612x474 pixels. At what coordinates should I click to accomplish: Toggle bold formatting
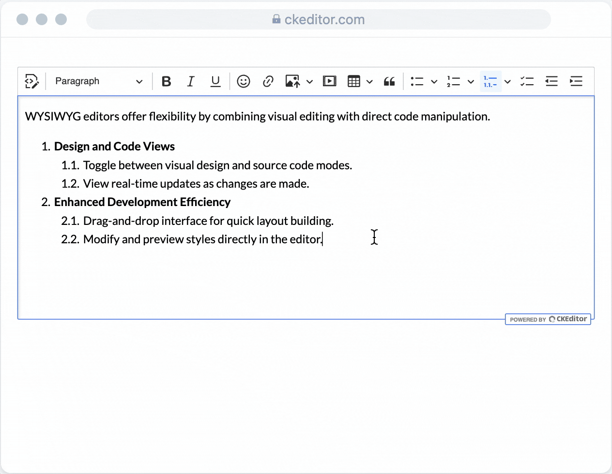coord(166,81)
